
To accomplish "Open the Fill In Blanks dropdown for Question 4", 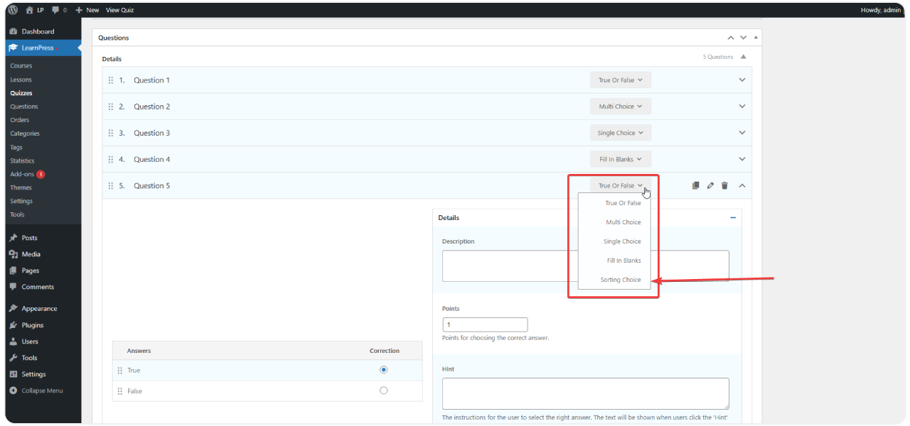I will (x=620, y=159).
